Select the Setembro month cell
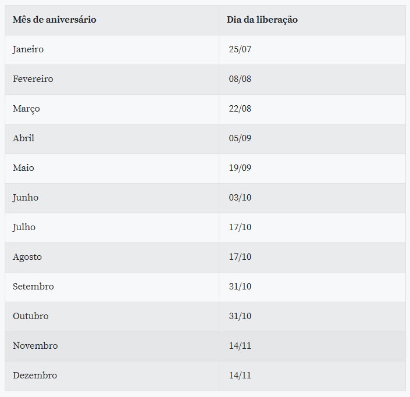Viewport: 410px width, 397px height. (x=33, y=287)
